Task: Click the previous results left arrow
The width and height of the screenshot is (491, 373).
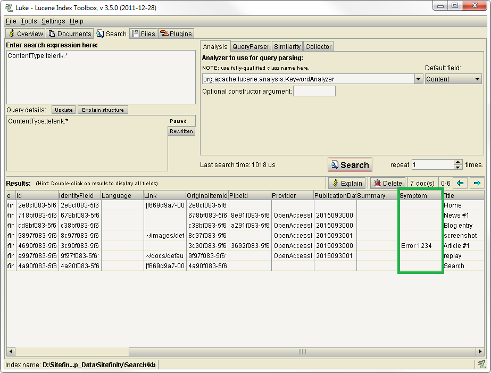Action: pos(461,183)
